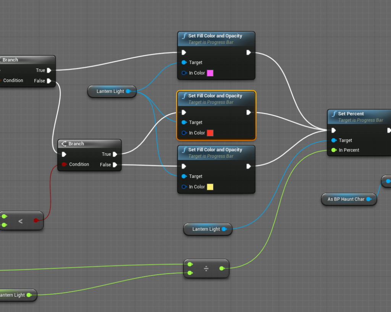391x312 pixels.
Task: Click the exec output pin of the pink Set Fill Color node
Action: [x=249, y=52]
